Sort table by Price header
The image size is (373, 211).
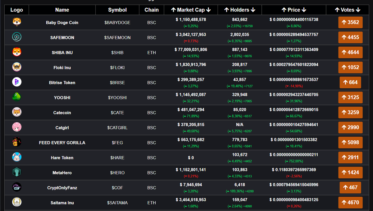tap(294, 10)
